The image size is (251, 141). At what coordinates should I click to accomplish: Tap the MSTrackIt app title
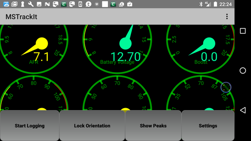[21, 16]
